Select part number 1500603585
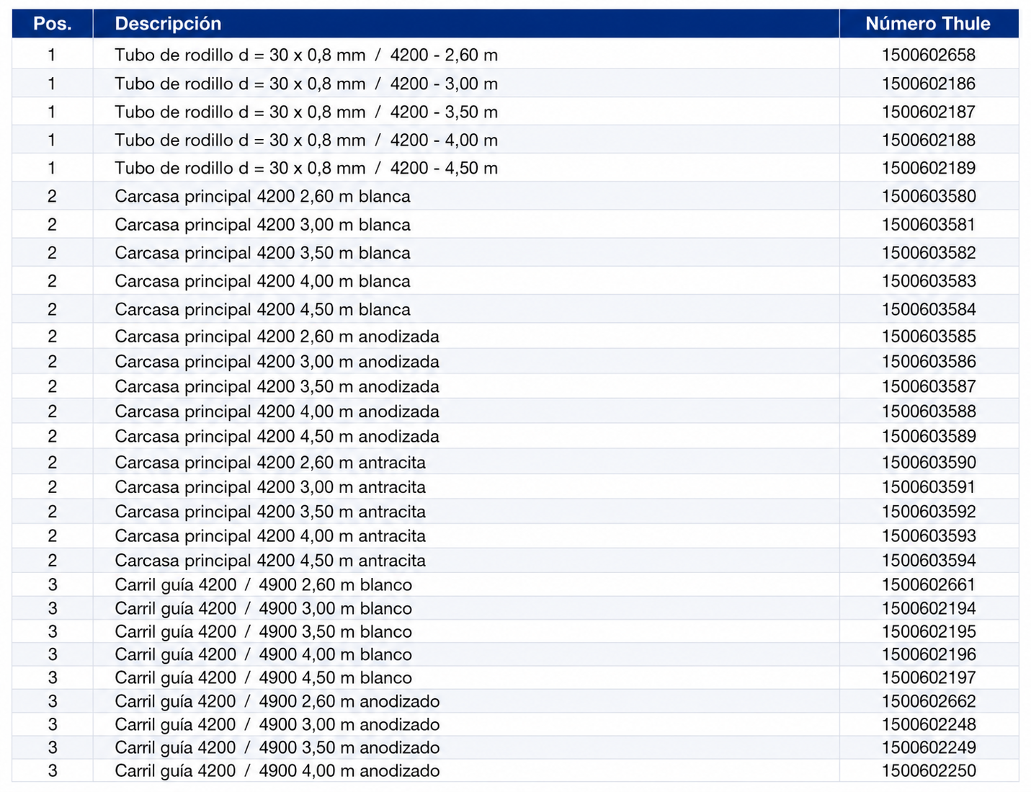This screenshot has height=792, width=1031. point(929,336)
